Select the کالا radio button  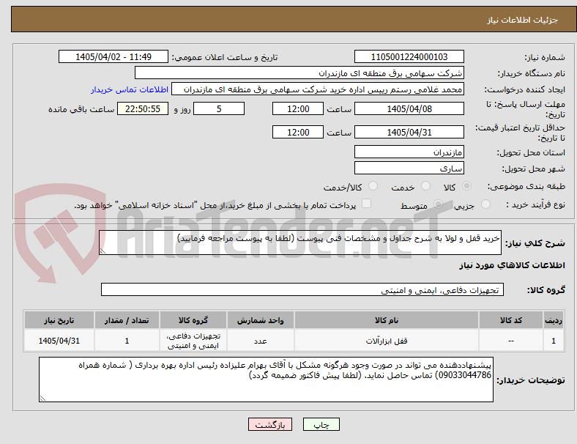pos(466,186)
